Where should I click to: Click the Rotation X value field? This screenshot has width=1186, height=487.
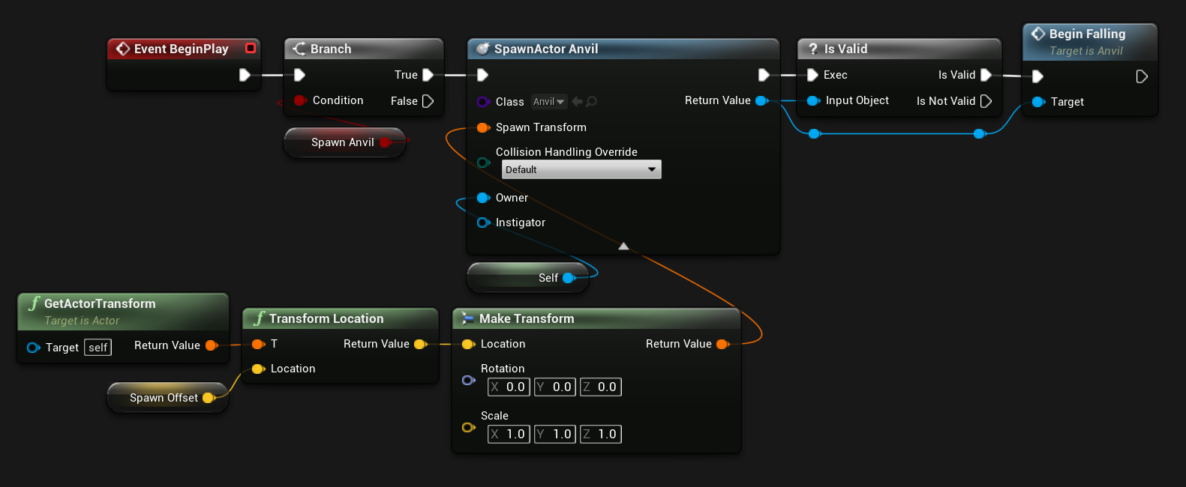[509, 387]
